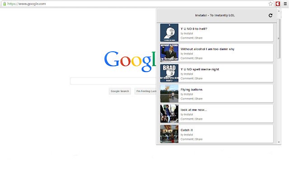
Task: Click the 'Instalol - To Instantly LOL' header title
Action: tap(215, 15)
